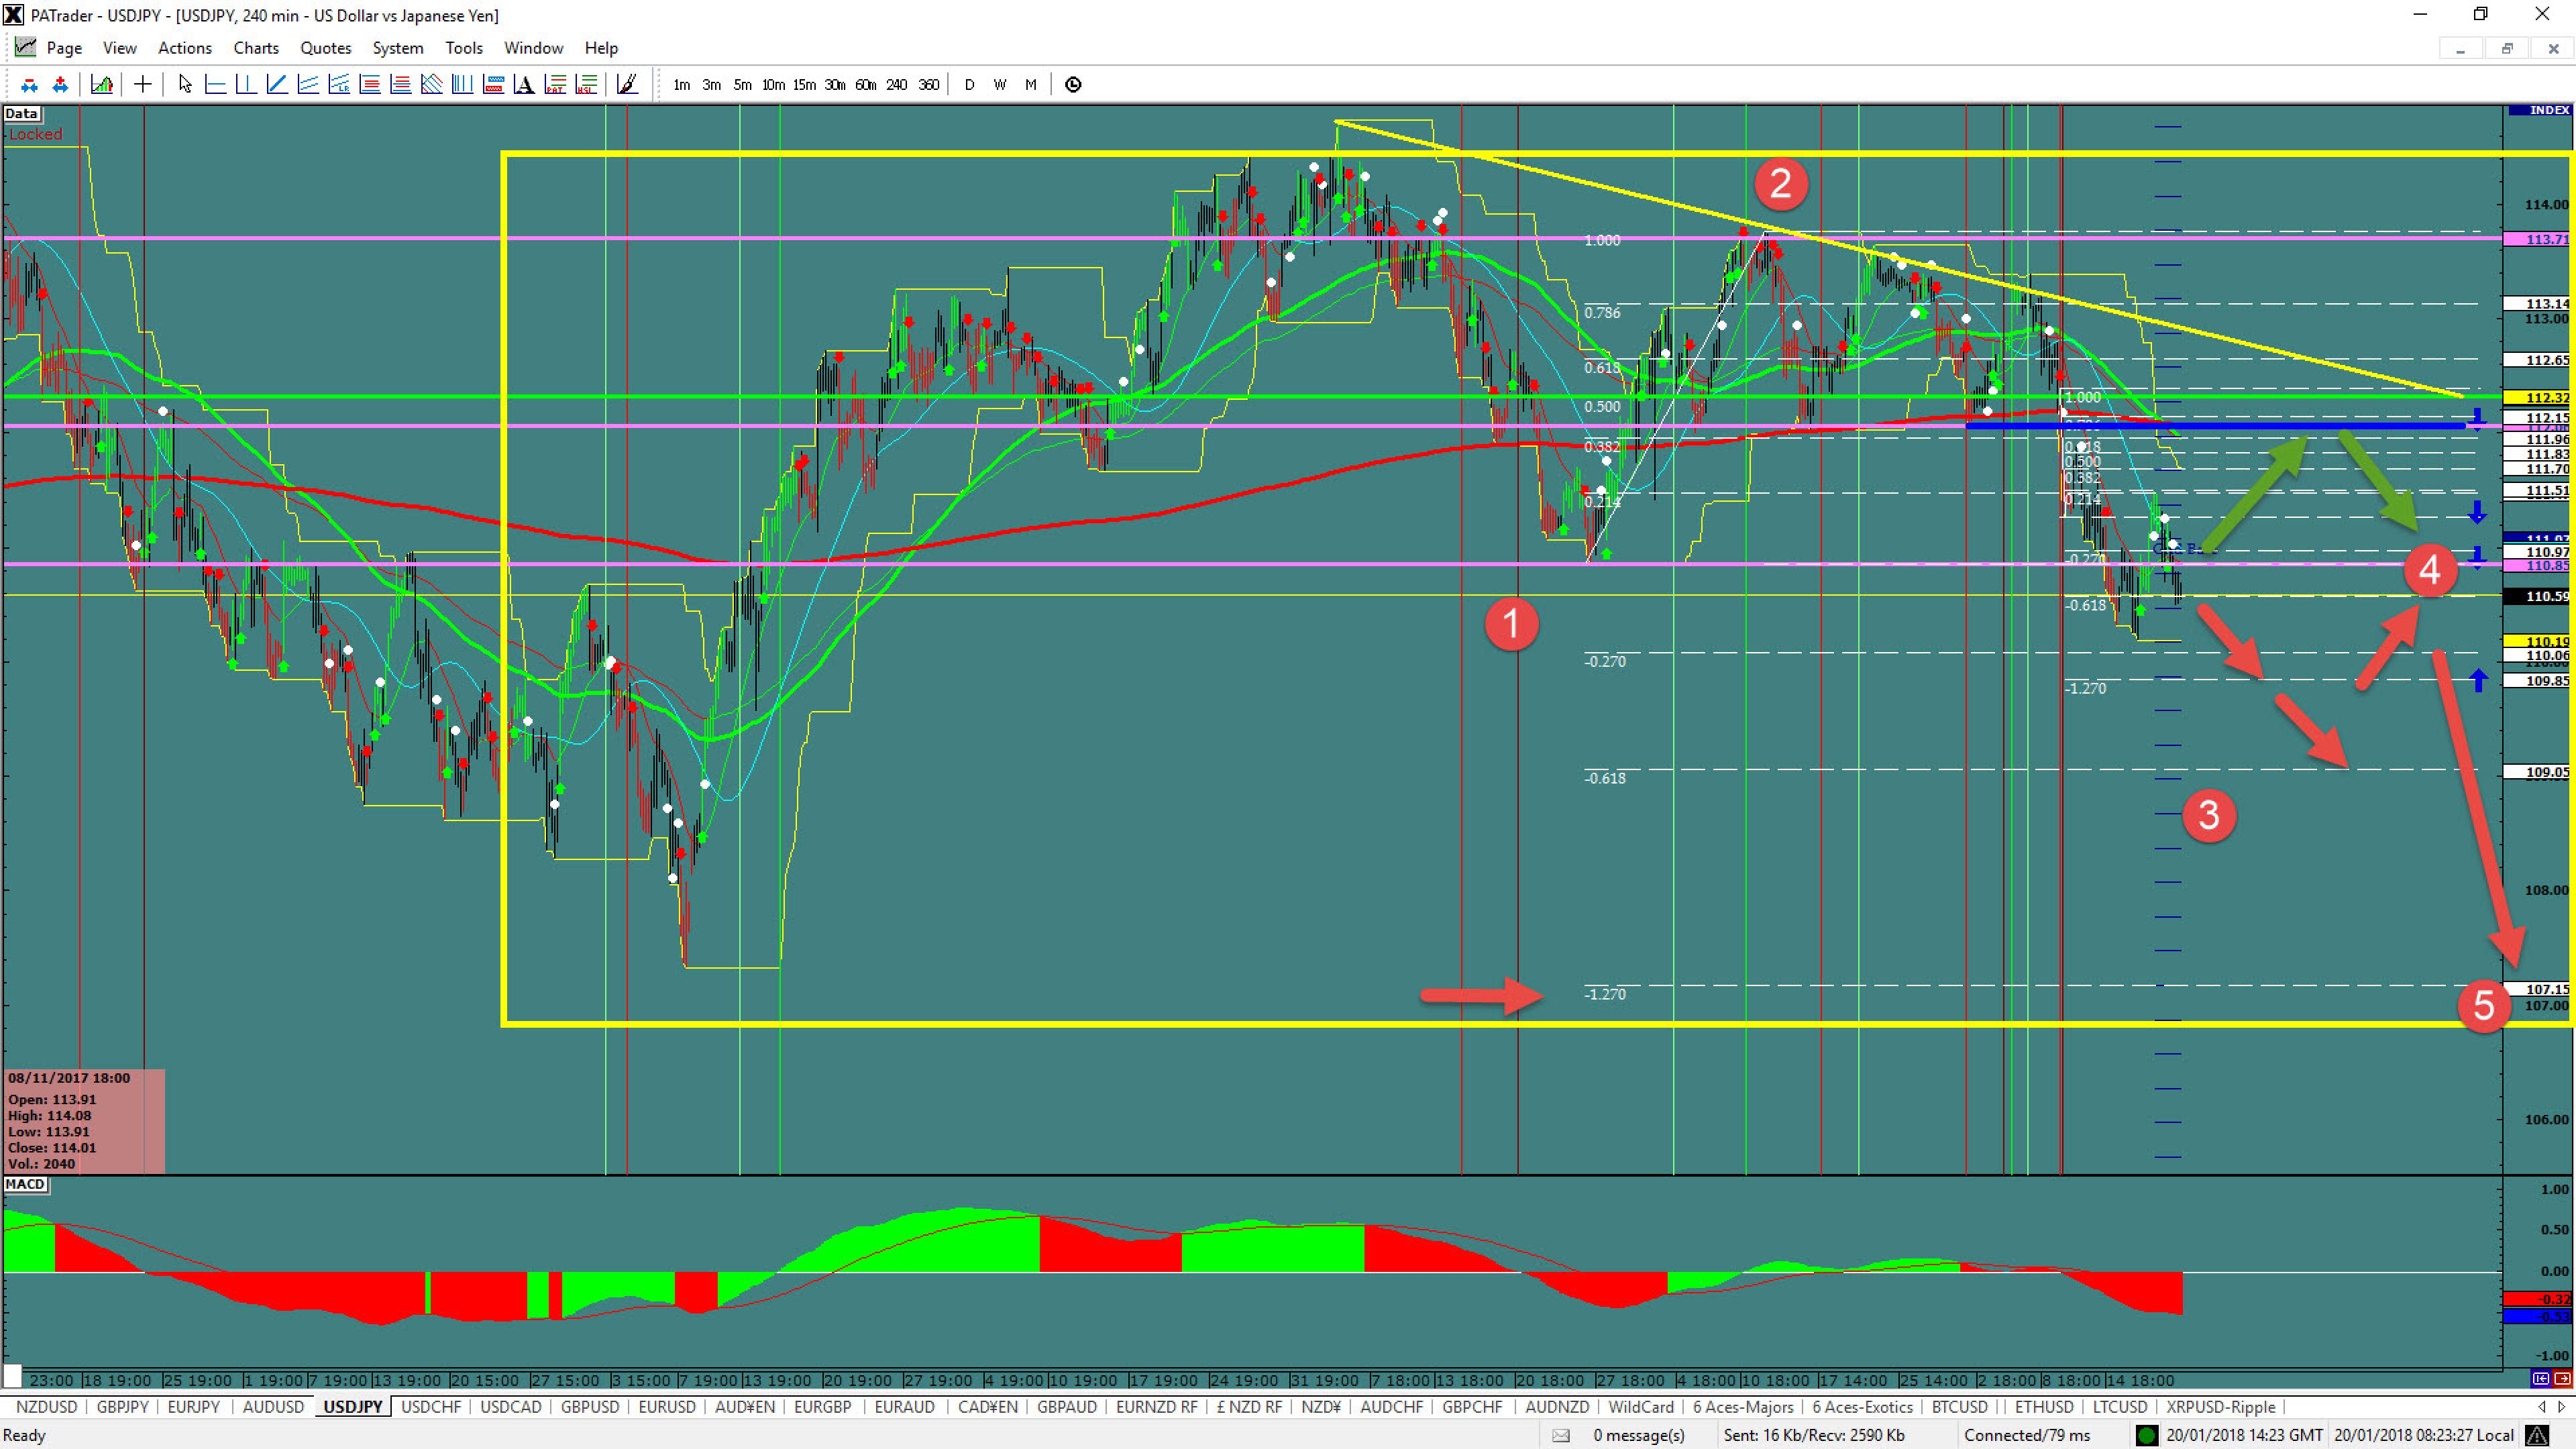The image size is (2576, 1449).
Task: Switch timeframe to 10m
Action: point(774,85)
